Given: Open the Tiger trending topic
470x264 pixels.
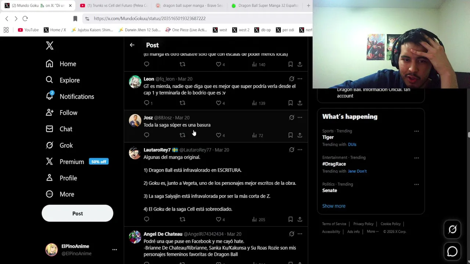Looking at the screenshot, I should [x=328, y=137].
